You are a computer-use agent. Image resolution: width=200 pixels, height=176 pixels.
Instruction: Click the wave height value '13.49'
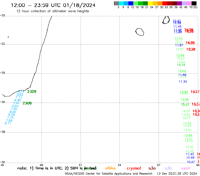187,123
